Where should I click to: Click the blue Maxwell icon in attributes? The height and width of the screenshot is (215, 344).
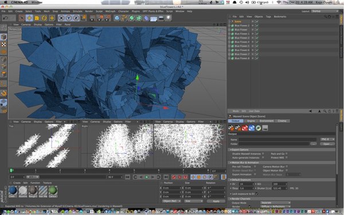252,128
